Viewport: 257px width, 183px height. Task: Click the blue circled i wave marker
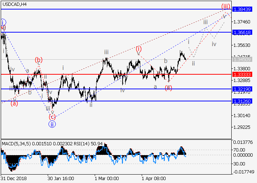coord(3,22)
